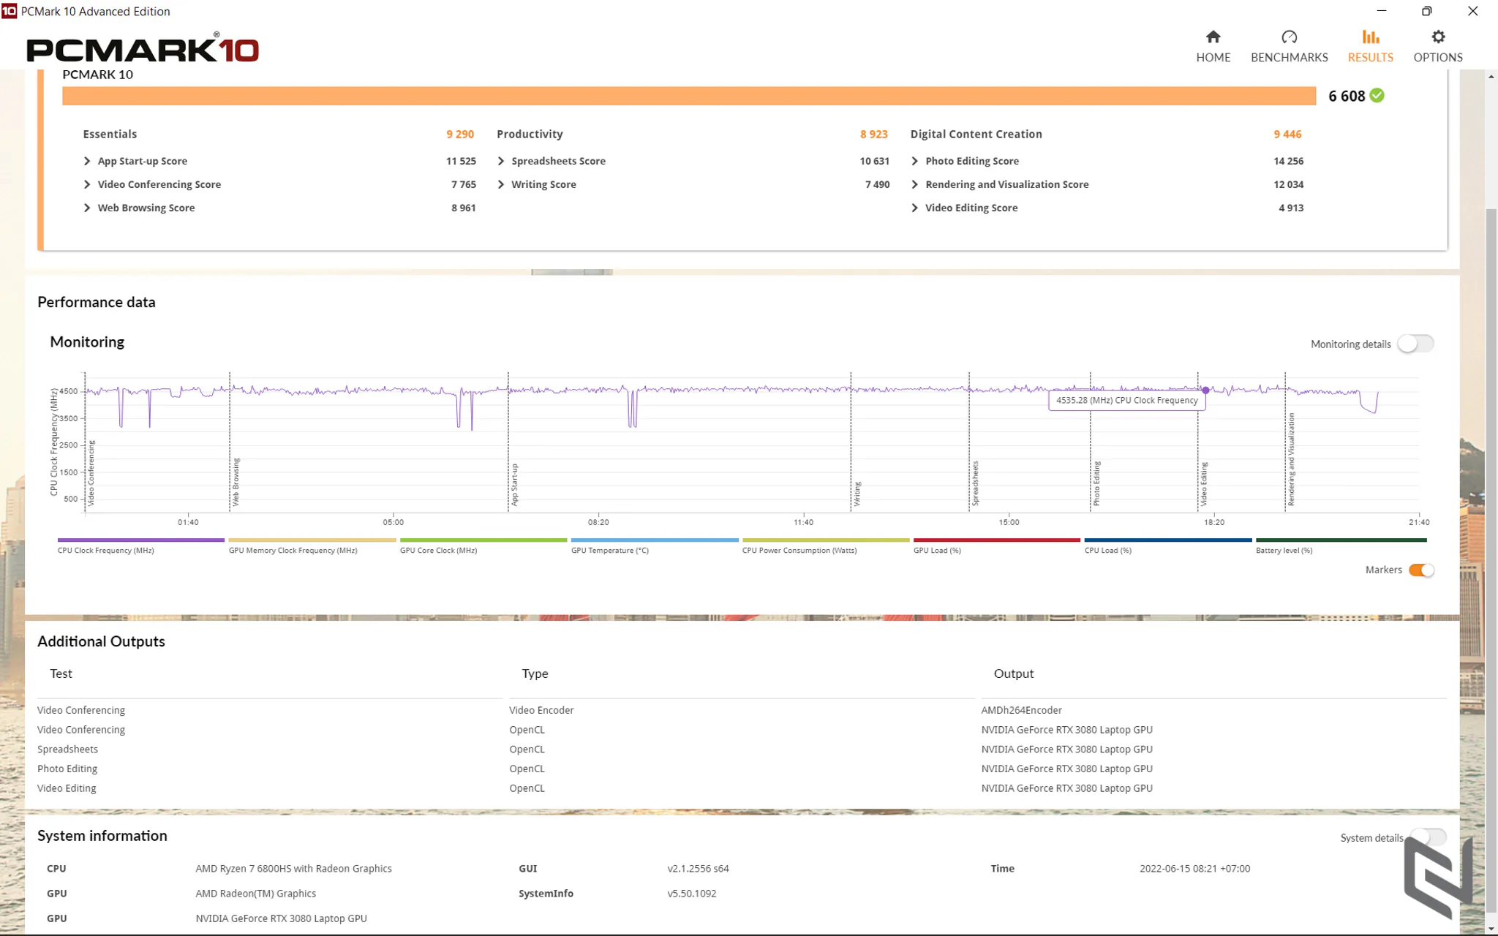Click the SystemInfo version v5.50.1092
This screenshot has width=1498, height=936.
[691, 894]
